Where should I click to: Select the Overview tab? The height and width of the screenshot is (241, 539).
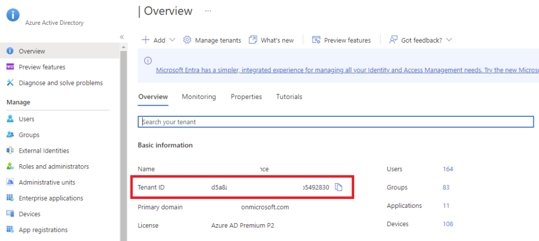coord(153,97)
